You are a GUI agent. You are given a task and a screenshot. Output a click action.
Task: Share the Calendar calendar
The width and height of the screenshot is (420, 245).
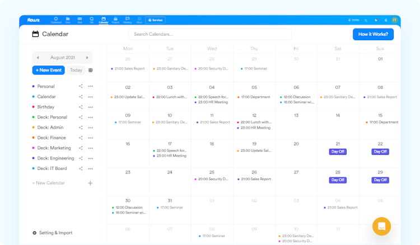click(x=81, y=97)
